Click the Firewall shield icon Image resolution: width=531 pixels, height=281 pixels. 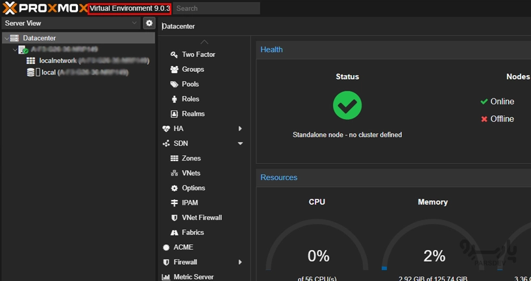[x=166, y=262]
